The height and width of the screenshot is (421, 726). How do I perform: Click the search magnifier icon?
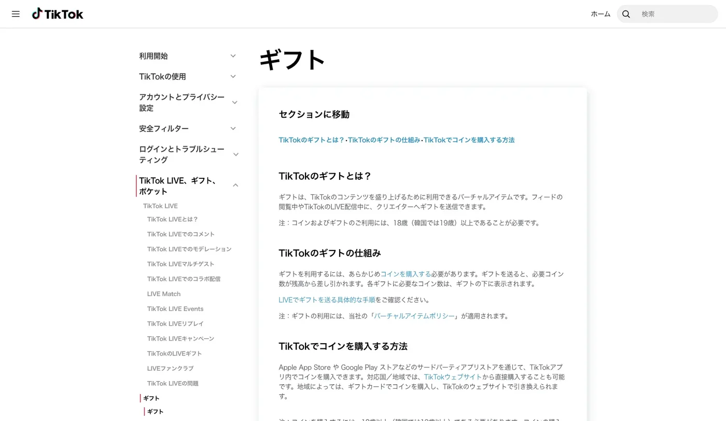point(626,14)
